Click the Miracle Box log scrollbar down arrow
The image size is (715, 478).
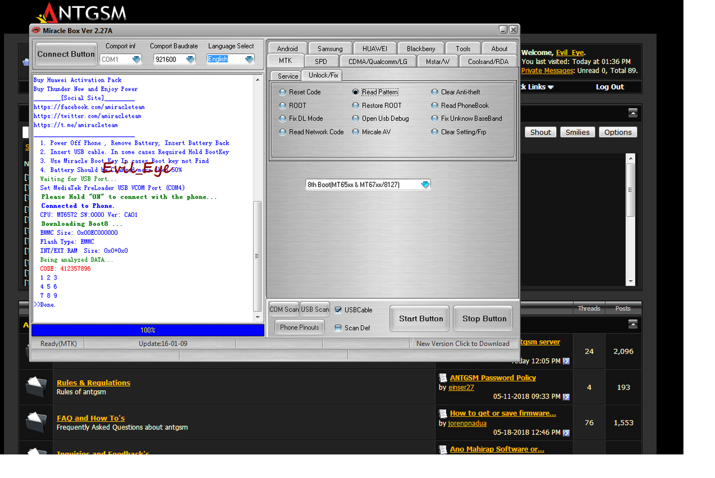pos(258,317)
